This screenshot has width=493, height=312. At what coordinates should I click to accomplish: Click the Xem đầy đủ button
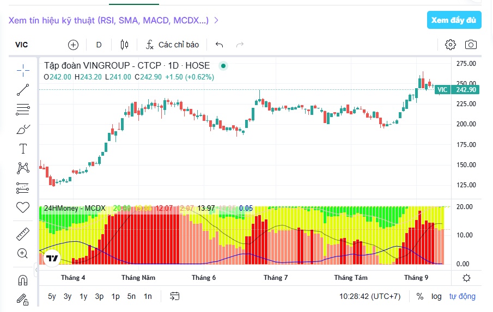454,20
